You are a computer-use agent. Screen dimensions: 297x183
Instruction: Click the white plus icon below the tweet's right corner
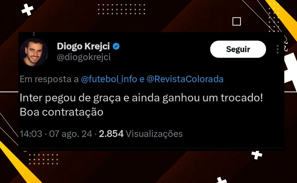click(x=257, y=155)
